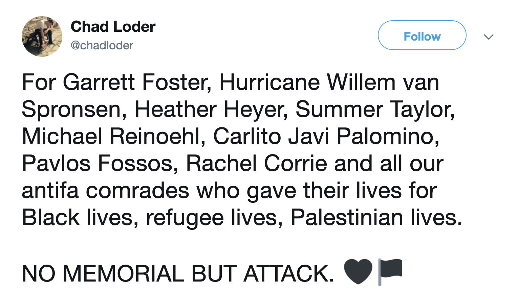Click the words Hurricane Willem van
This screenshot has height=292, width=518.
tap(329, 82)
